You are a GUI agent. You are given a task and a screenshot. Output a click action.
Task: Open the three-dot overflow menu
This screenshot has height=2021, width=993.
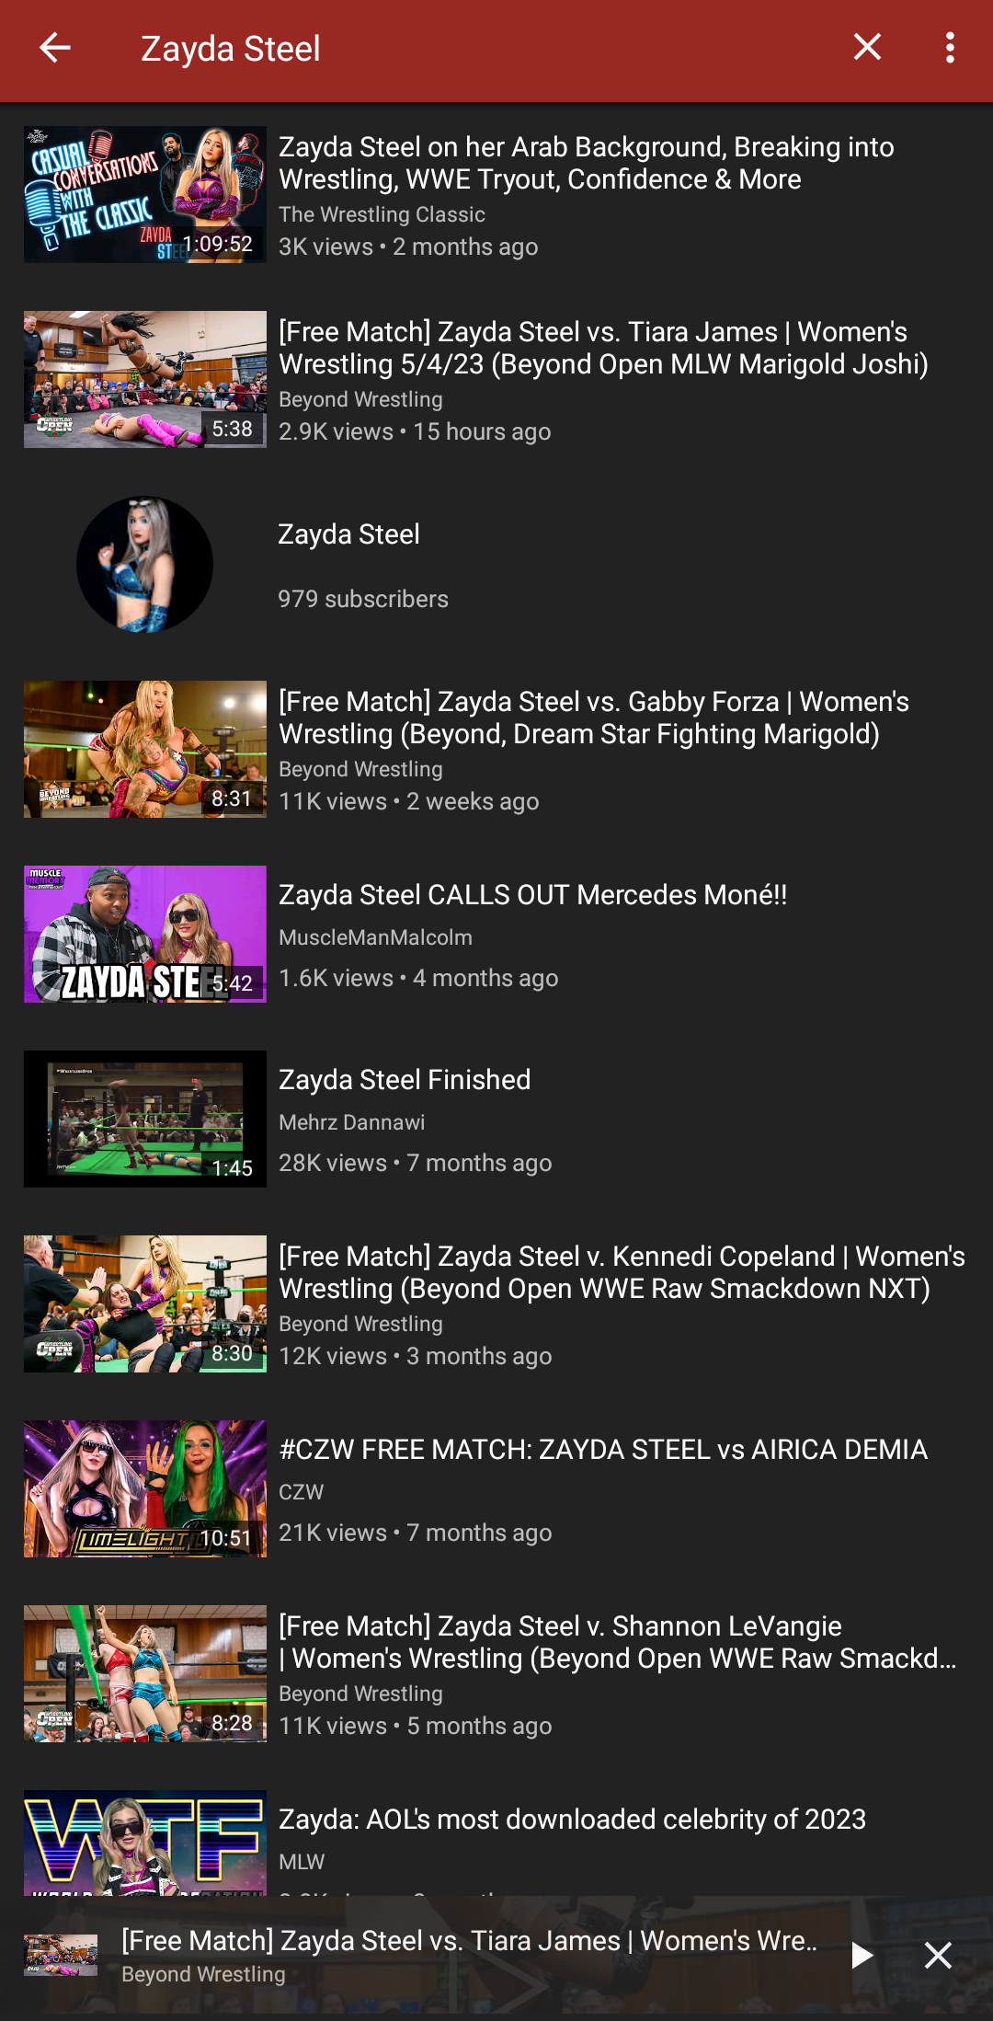pyautogui.click(x=950, y=48)
